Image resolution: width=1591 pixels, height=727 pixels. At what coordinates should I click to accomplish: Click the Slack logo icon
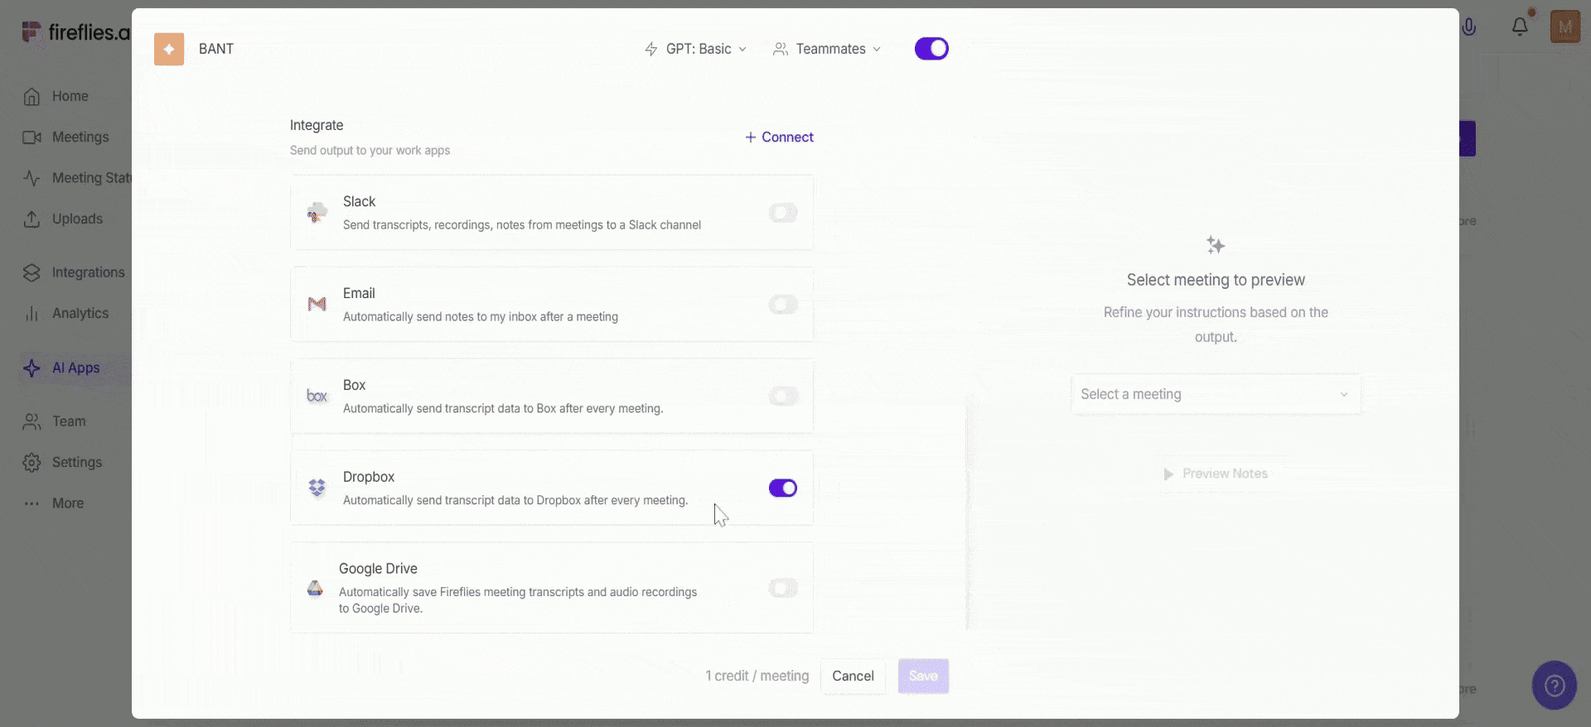pyautogui.click(x=317, y=213)
